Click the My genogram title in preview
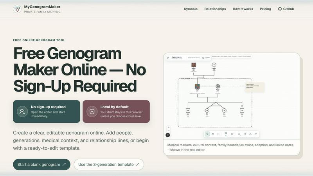The height and width of the screenshot is (176, 313). [177, 57]
